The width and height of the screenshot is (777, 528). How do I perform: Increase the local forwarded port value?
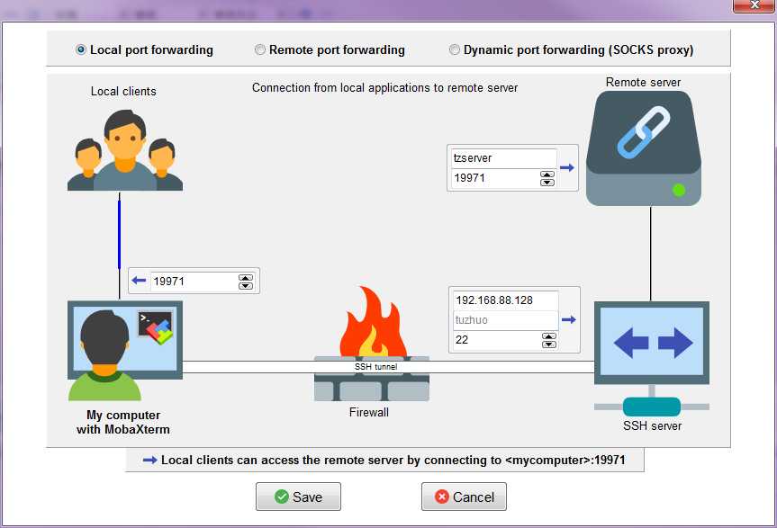coord(246,278)
